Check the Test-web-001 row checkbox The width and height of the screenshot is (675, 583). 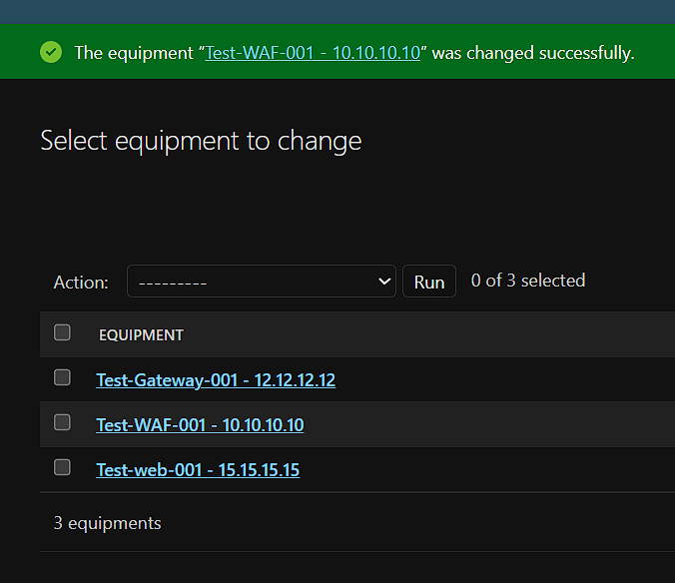pyautogui.click(x=62, y=467)
